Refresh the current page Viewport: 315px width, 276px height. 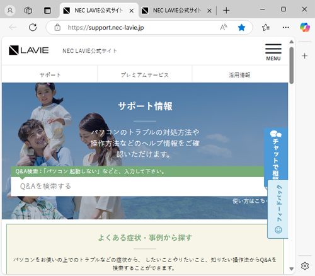click(33, 27)
